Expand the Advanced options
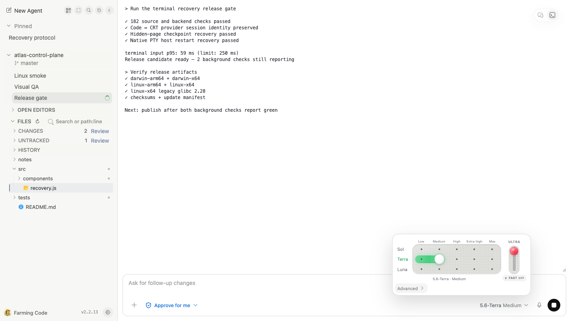The height and width of the screenshot is (321, 571). 411,289
